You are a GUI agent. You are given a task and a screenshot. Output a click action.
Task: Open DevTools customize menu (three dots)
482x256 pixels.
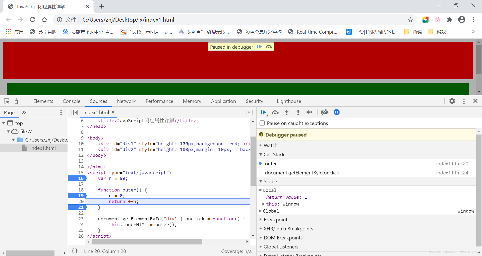464,101
